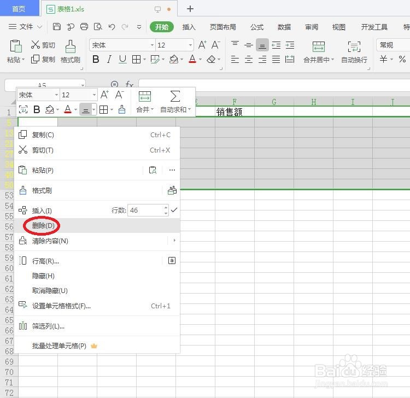
Task: Click the ribbon borders icon
Action: coord(136,60)
